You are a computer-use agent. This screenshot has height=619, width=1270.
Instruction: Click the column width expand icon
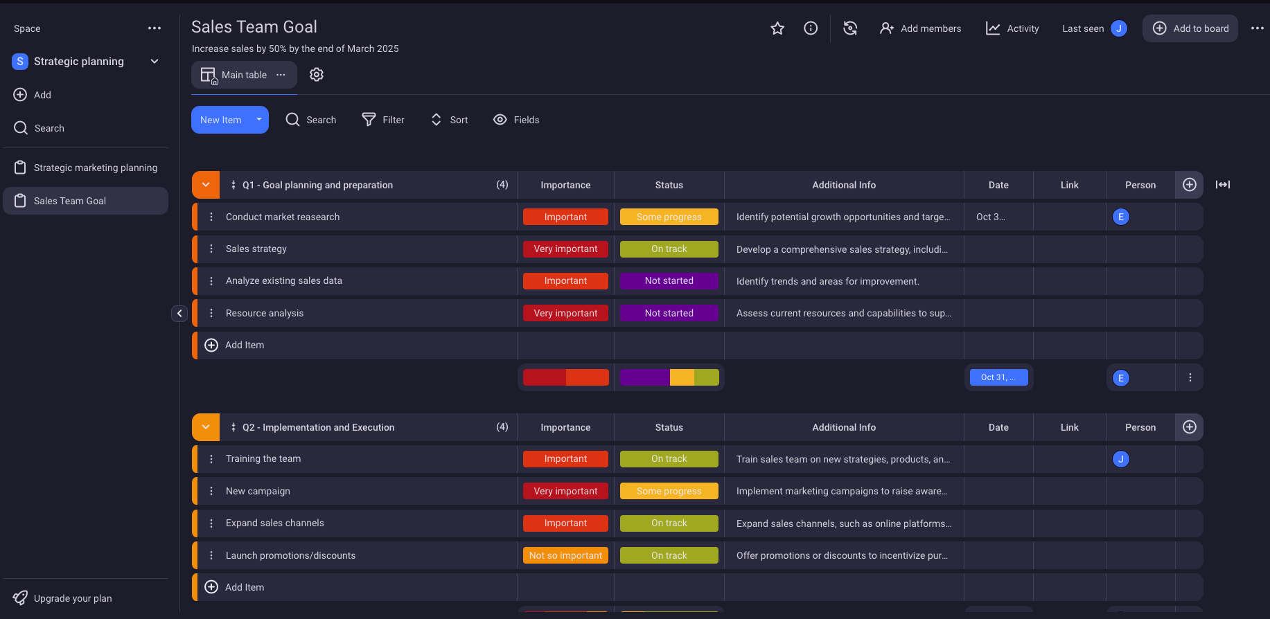click(x=1223, y=185)
